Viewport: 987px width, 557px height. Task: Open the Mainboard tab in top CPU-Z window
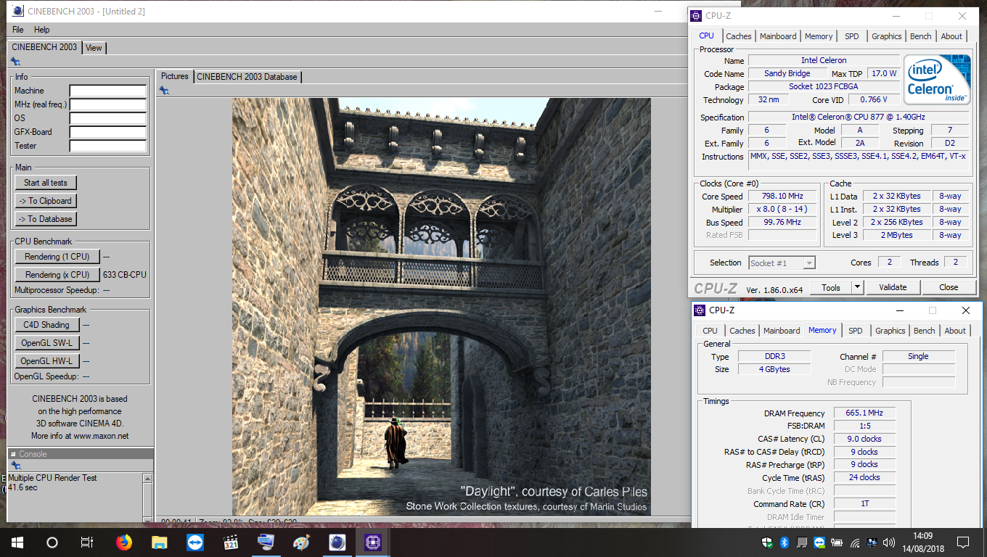coord(778,36)
